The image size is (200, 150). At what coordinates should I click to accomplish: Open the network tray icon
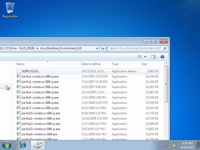tap(168, 145)
